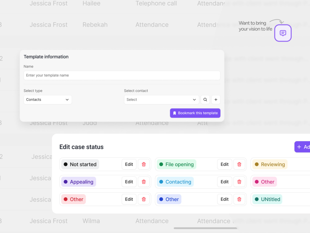Select the UNtitled status tag
This screenshot has height=233, width=310.
click(267, 199)
